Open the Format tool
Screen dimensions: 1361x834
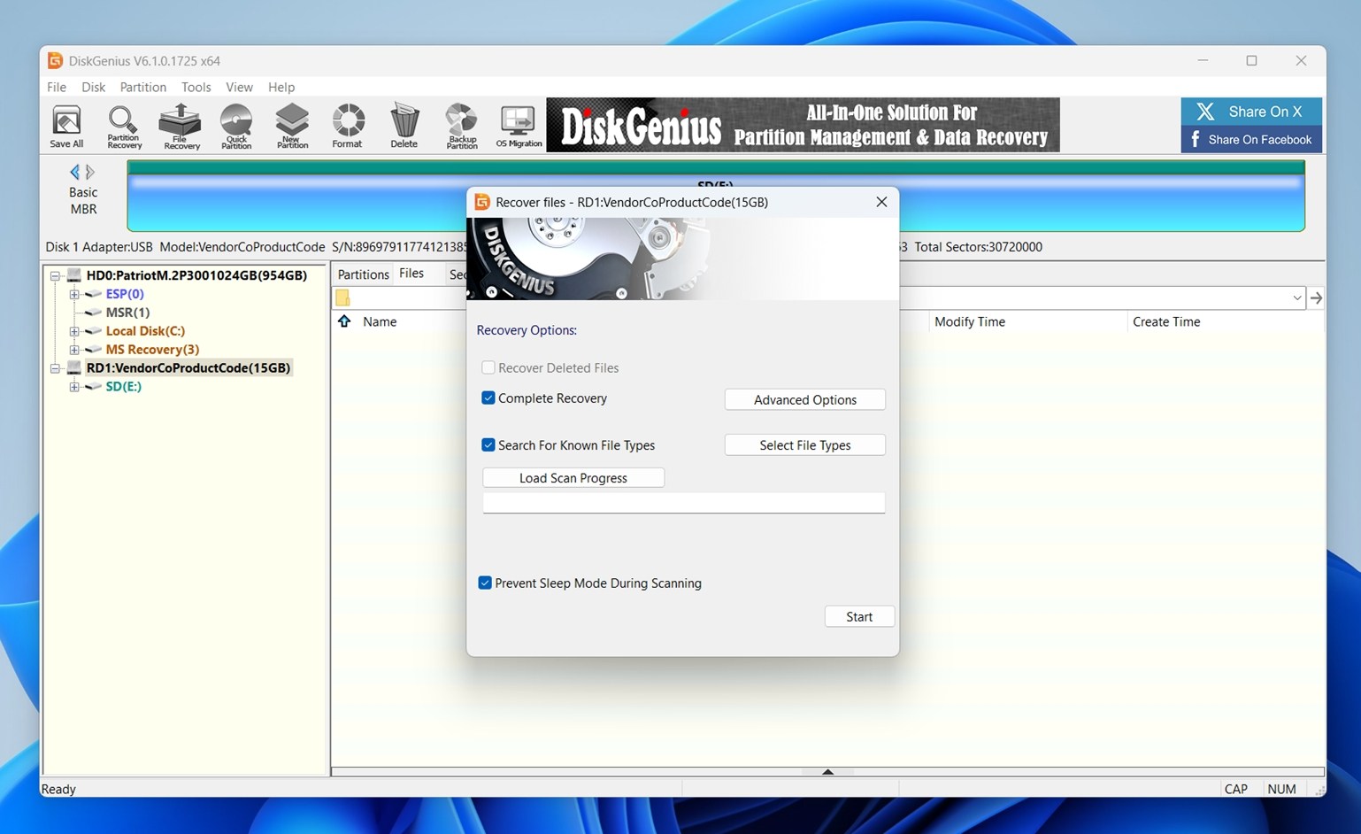pyautogui.click(x=347, y=125)
